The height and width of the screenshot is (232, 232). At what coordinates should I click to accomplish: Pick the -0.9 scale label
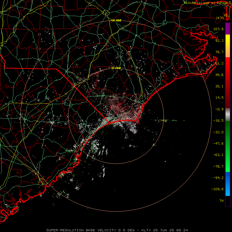tap(219, 109)
